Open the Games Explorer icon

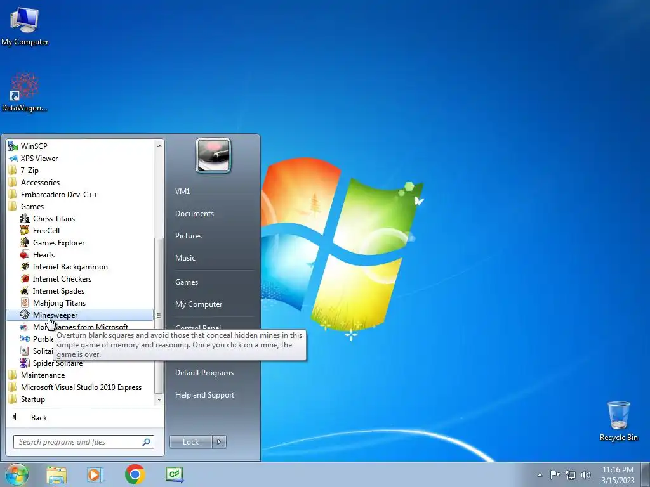pos(25,242)
